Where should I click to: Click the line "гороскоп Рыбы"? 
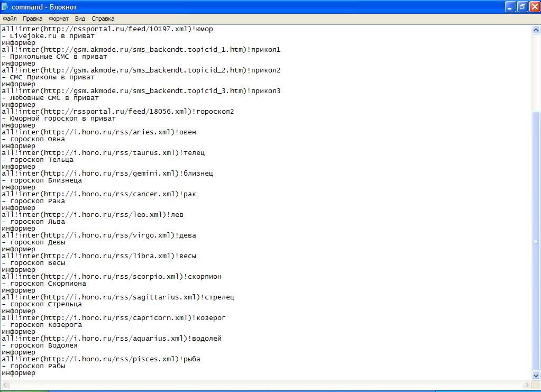pyautogui.click(x=37, y=366)
